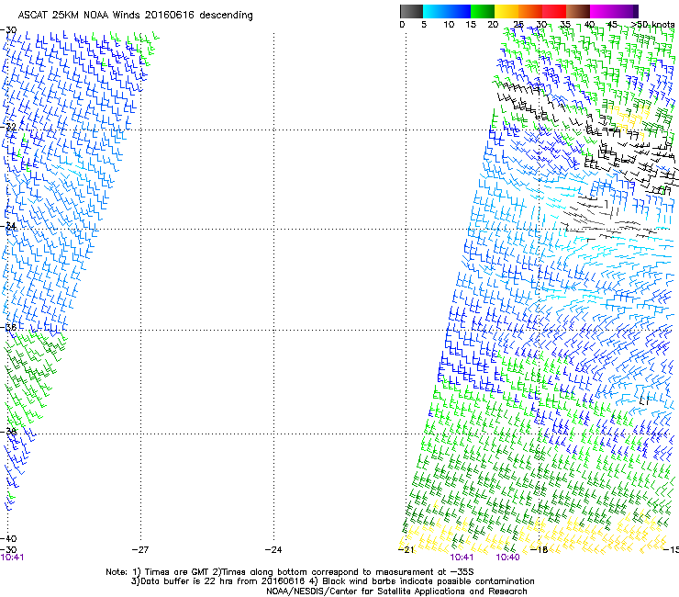The image size is (679, 597).
Task: Click the note text 'Times are GMT'
Action: tap(177, 572)
